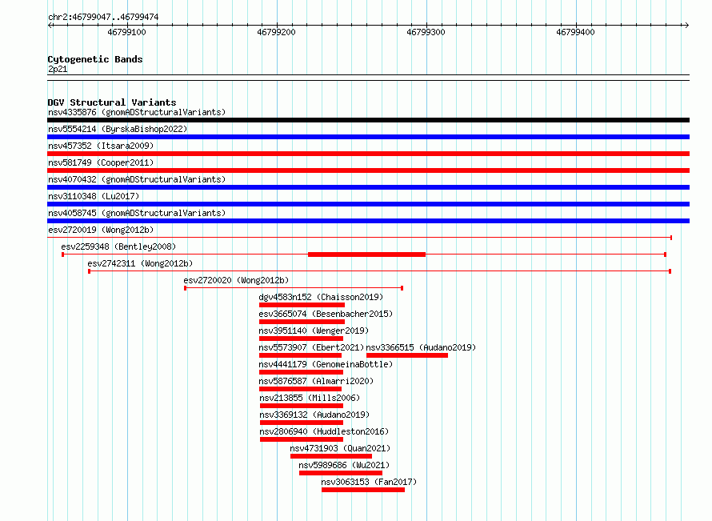Select the nsv5554214 ByrskaBishop2022 variant label
Image resolution: width=712 pixels, height=521 pixels.
coord(118,129)
